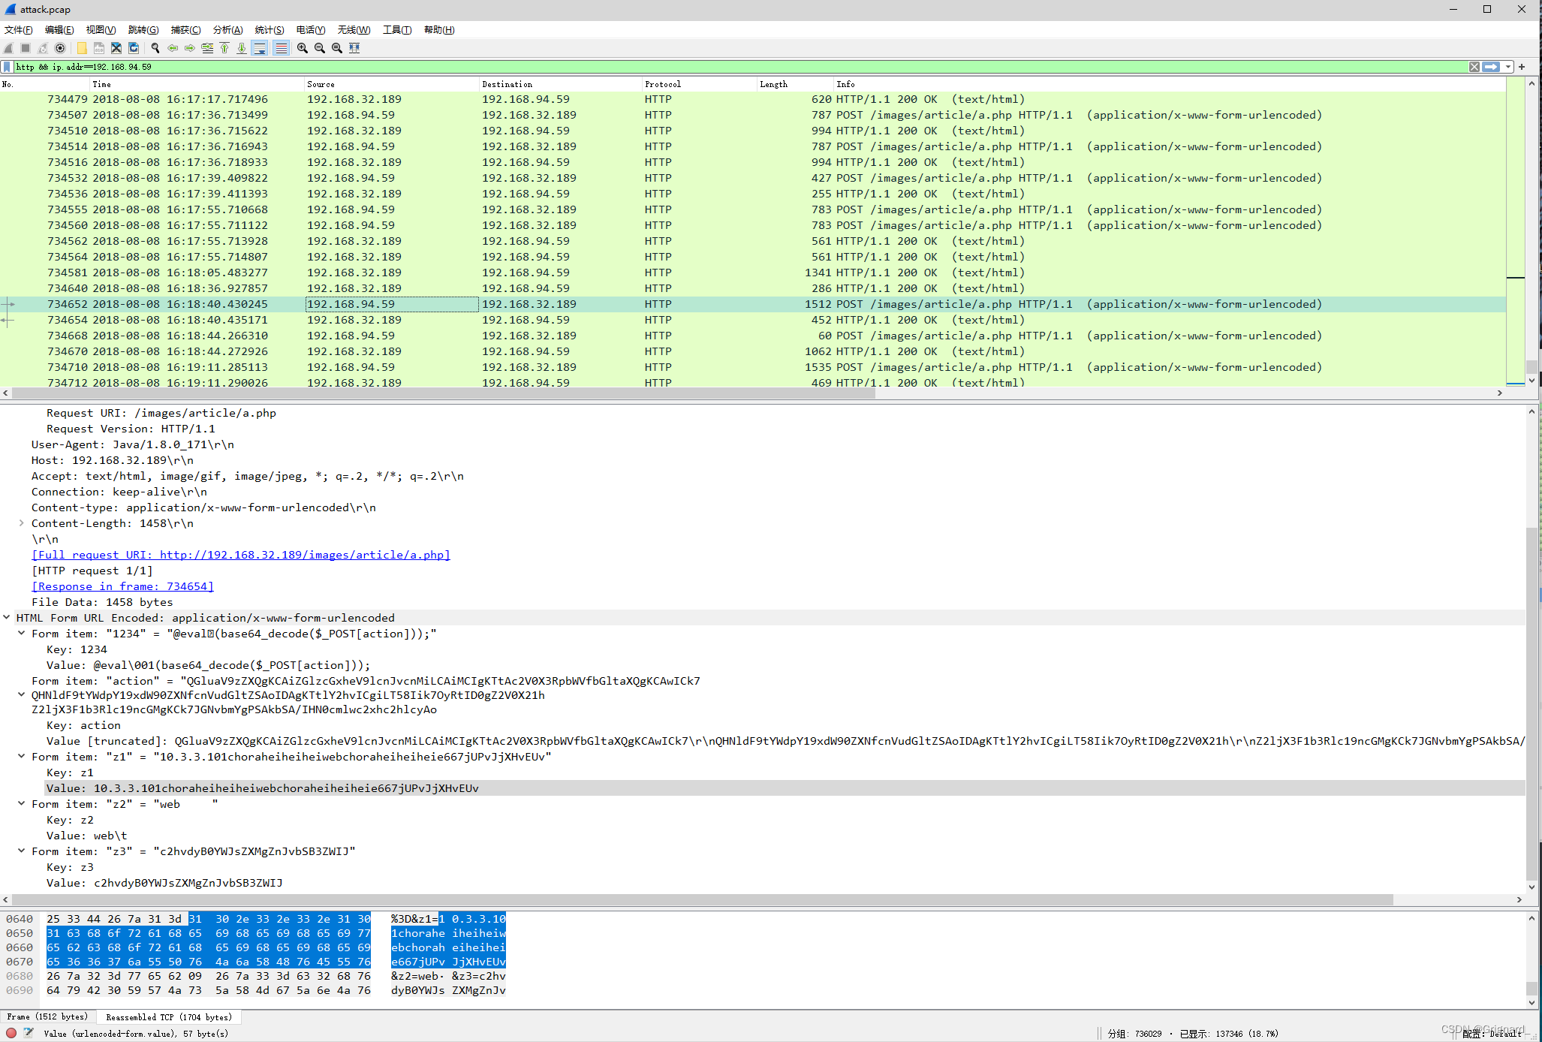Clear the display filter with X button
The height and width of the screenshot is (1042, 1542).
pyautogui.click(x=1474, y=67)
